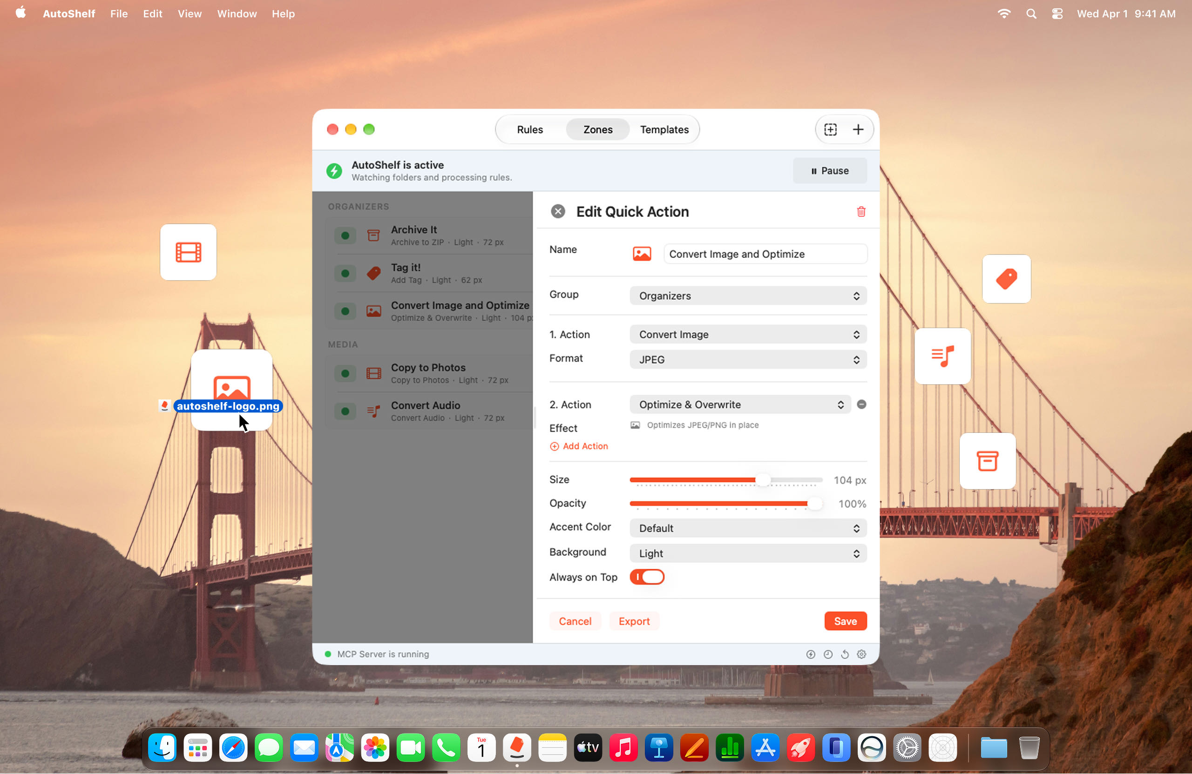Click the add zone selection icon in toolbar

click(830, 130)
